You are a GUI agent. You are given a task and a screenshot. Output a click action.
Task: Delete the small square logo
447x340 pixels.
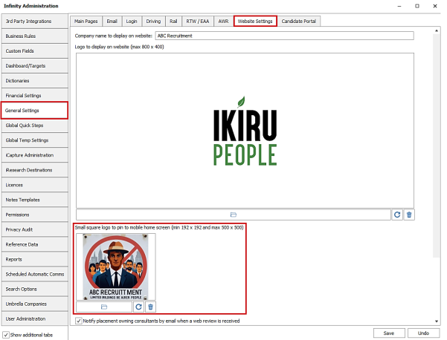point(150,307)
